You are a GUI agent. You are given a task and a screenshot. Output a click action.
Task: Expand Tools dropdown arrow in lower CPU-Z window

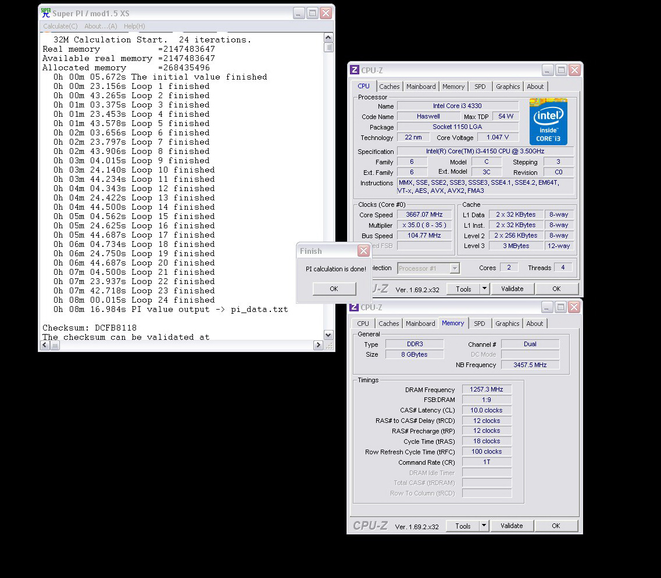click(484, 526)
